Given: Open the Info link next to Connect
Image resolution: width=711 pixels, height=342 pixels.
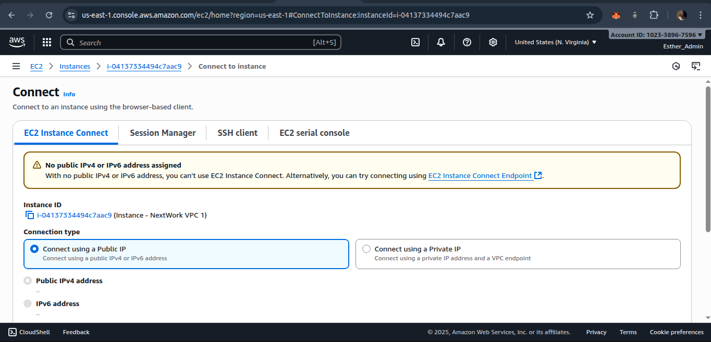Looking at the screenshot, I should point(69,94).
